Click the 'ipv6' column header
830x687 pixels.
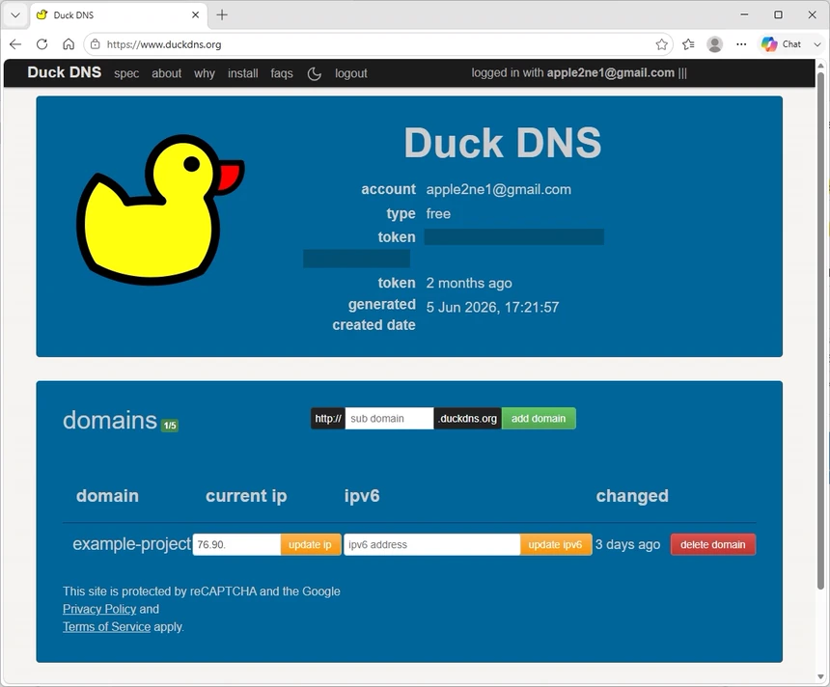tap(362, 496)
